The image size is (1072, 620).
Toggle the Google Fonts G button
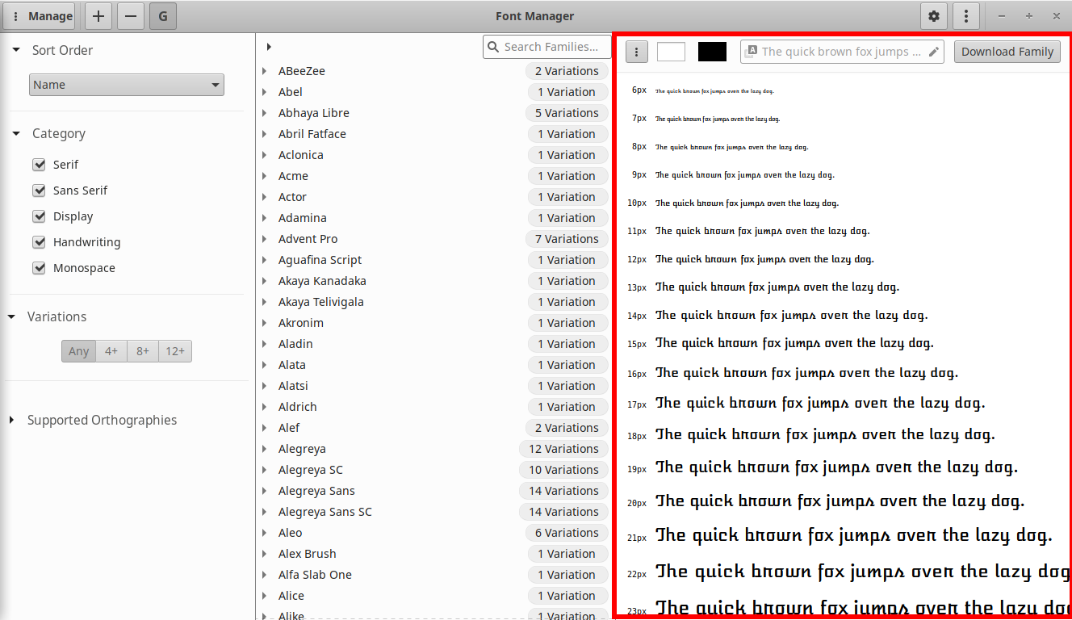click(163, 16)
